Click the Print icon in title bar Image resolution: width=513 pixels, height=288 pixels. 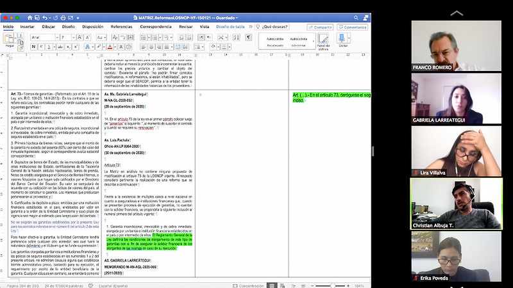tap(63, 18)
